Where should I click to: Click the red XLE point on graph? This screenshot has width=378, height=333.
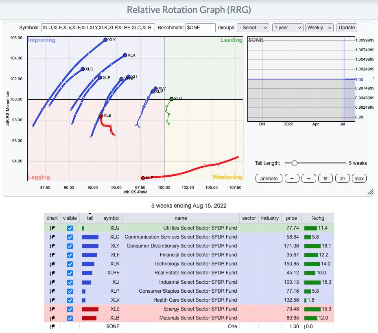(x=143, y=178)
